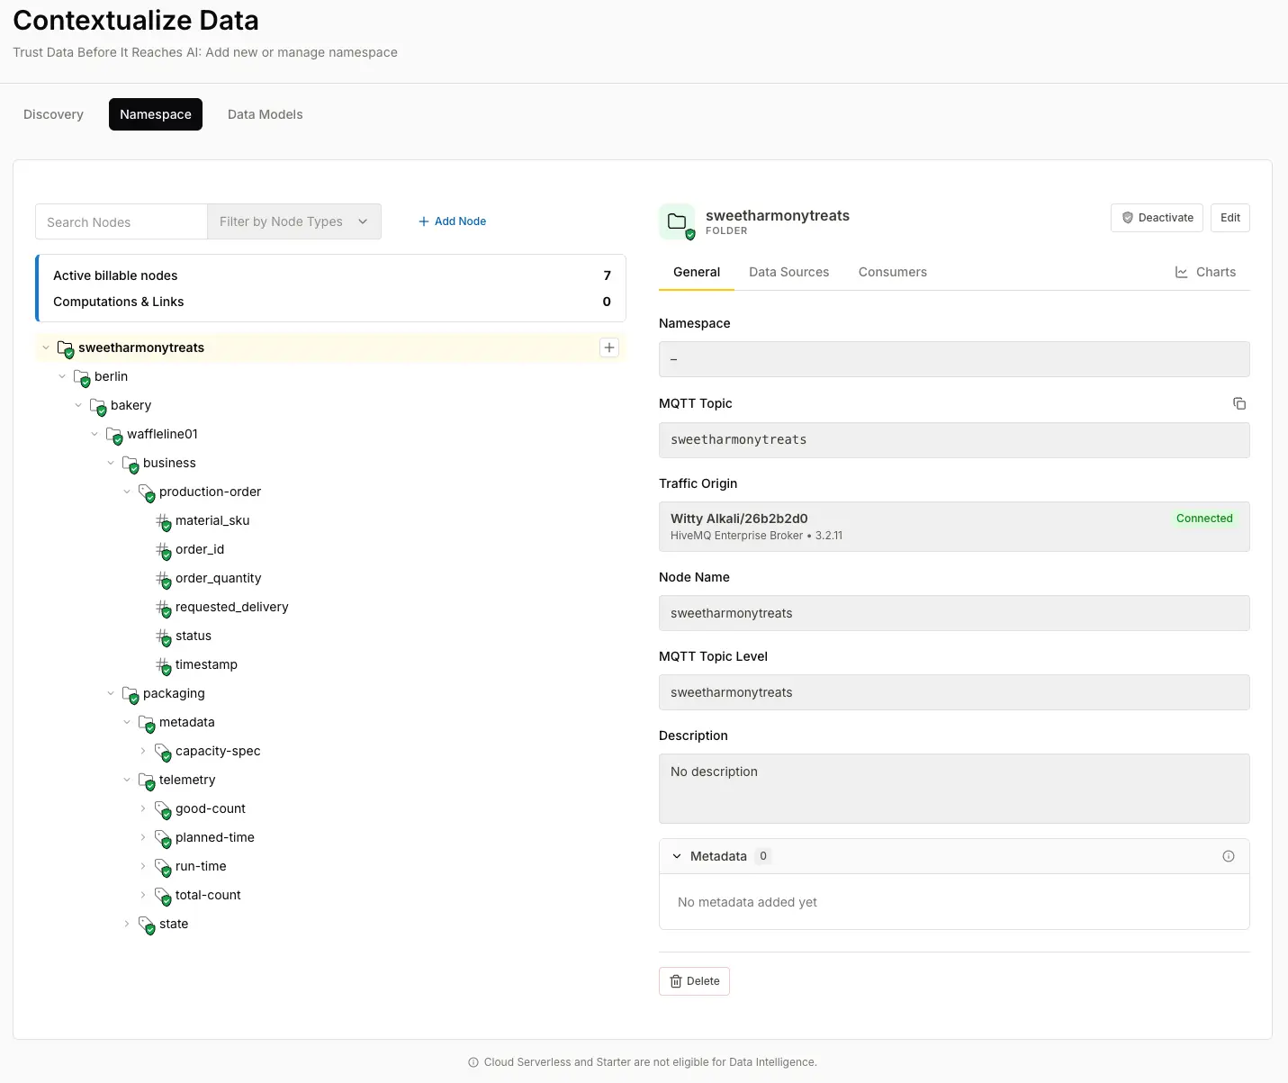Screen dimensions: 1288x1083
Task: Copy the MQTT Topic with the copy icon
Action: pyautogui.click(x=1239, y=403)
